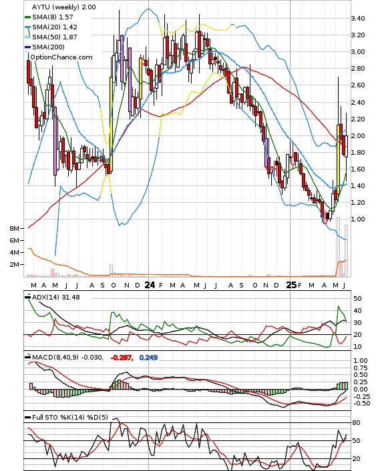The image size is (378, 471).
Task: Select the SMA(20) 1.42 legend label
Action: (55, 27)
